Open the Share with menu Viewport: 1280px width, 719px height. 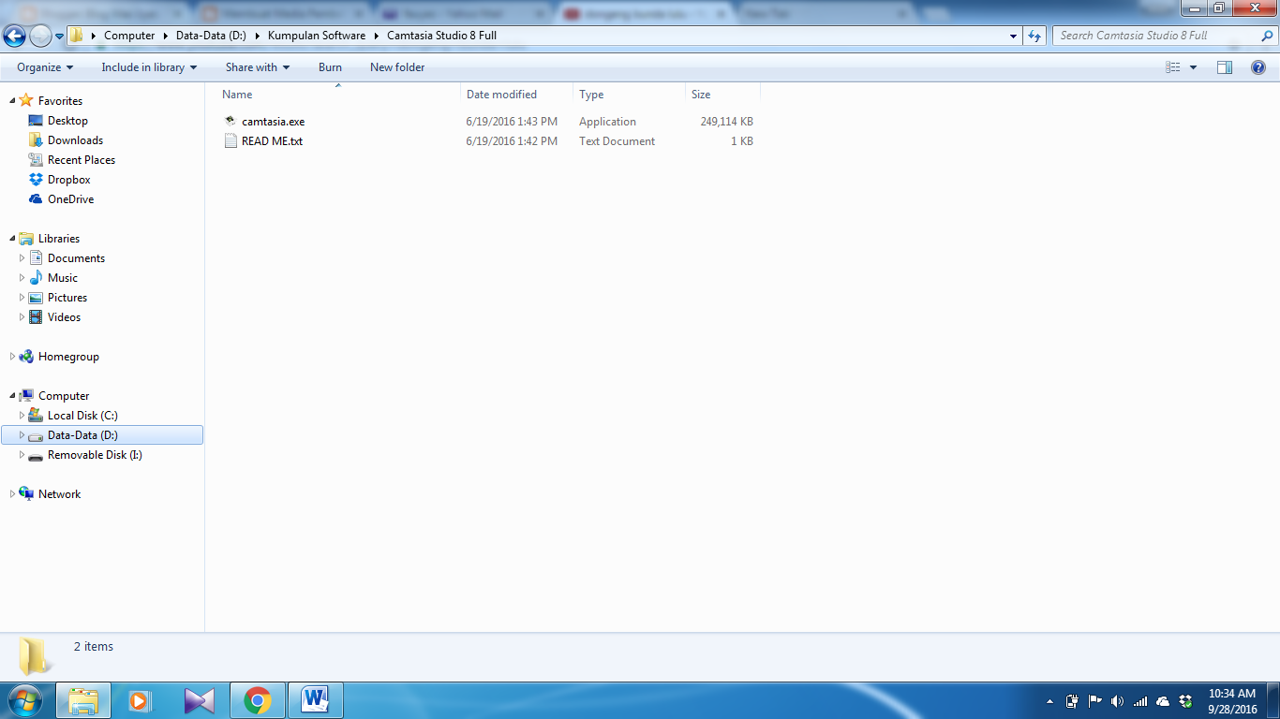[x=258, y=67]
